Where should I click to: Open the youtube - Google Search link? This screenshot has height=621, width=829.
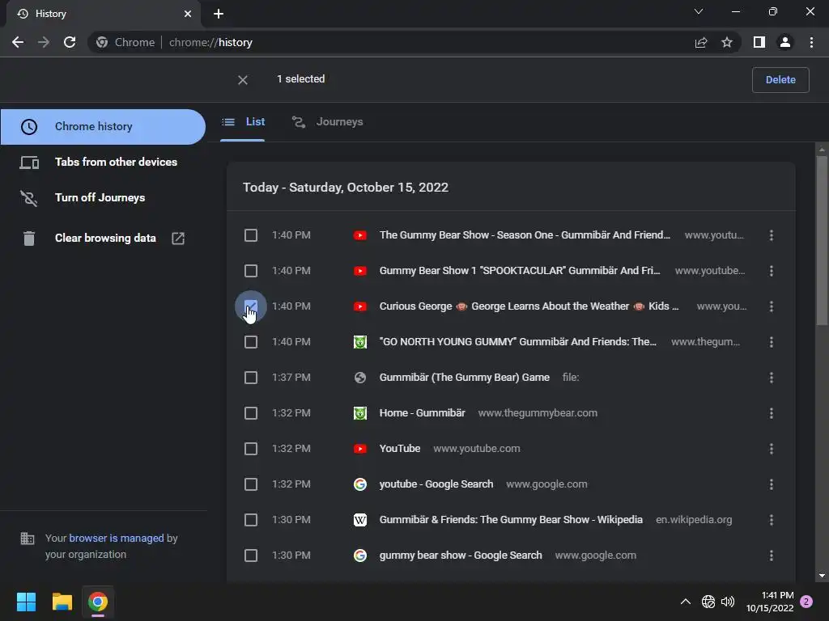pyautogui.click(x=436, y=484)
